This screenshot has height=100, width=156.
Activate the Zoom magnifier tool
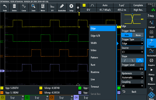coord(33,8)
